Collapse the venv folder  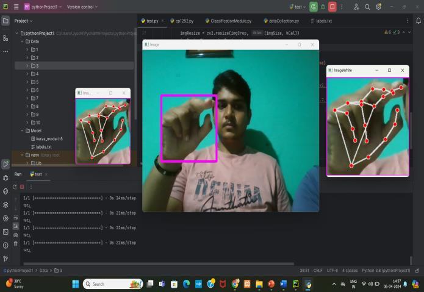click(22, 155)
